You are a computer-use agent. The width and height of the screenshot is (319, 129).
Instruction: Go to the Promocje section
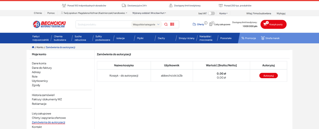tap(249, 38)
